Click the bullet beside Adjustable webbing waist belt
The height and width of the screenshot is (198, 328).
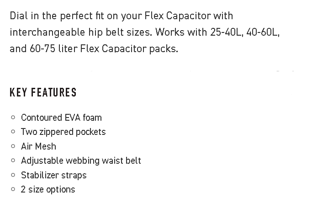tap(13, 161)
